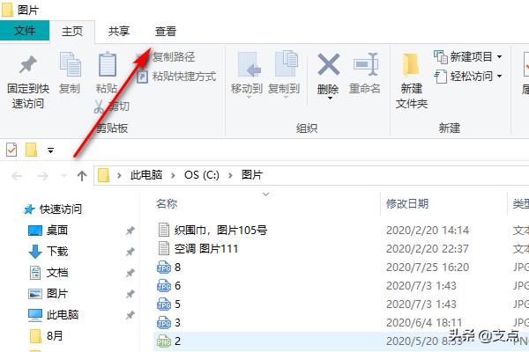Open 文档 in the navigation pane
Viewport: 529px width, 352px height.
coord(57,273)
